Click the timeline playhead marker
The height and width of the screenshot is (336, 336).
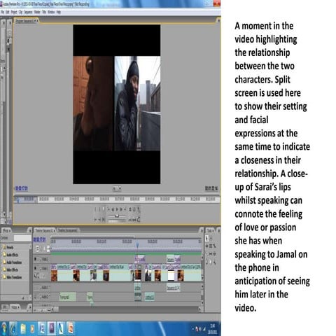137,244
